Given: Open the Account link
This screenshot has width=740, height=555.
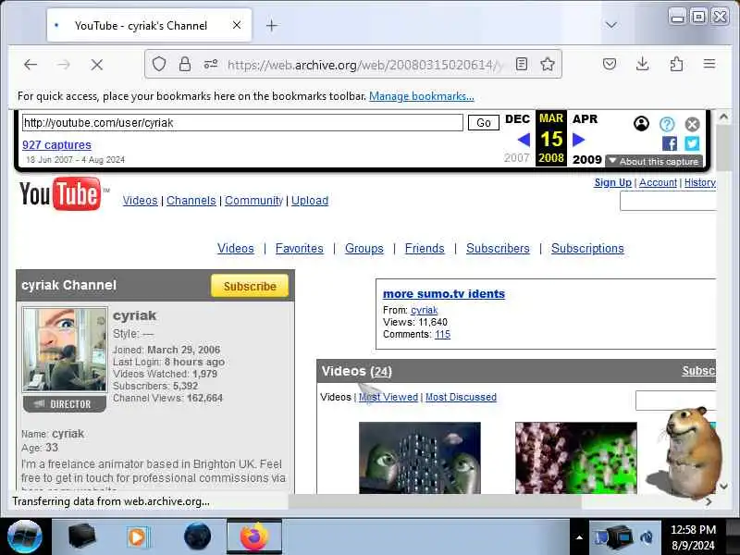Looking at the screenshot, I should [658, 182].
